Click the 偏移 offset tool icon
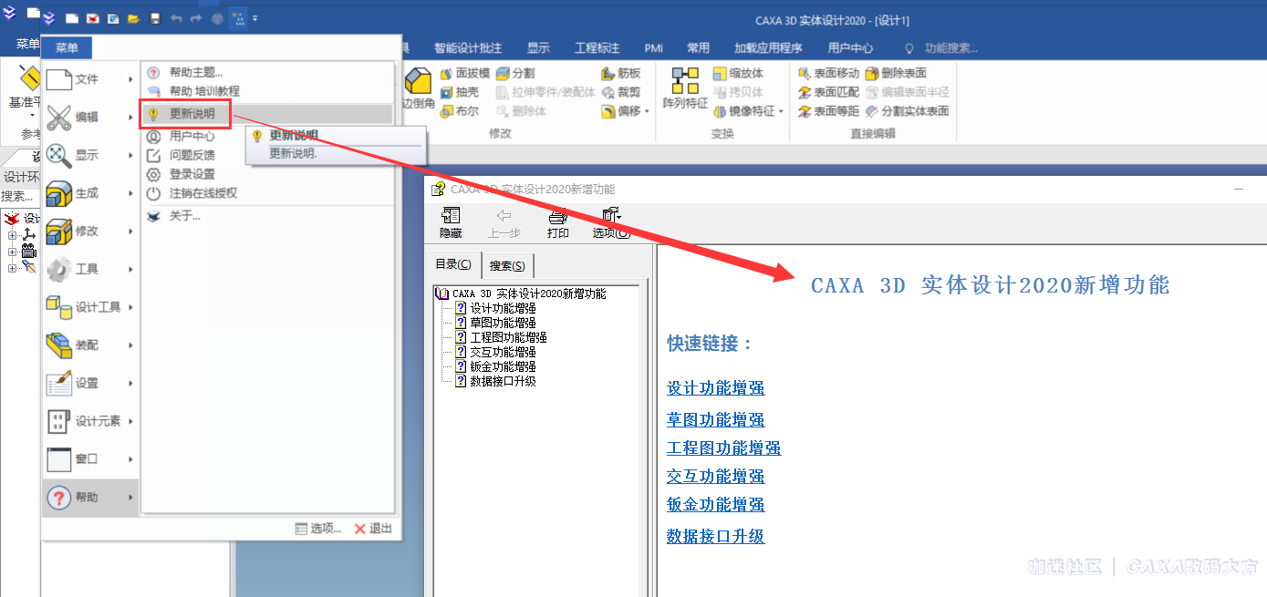 609,111
